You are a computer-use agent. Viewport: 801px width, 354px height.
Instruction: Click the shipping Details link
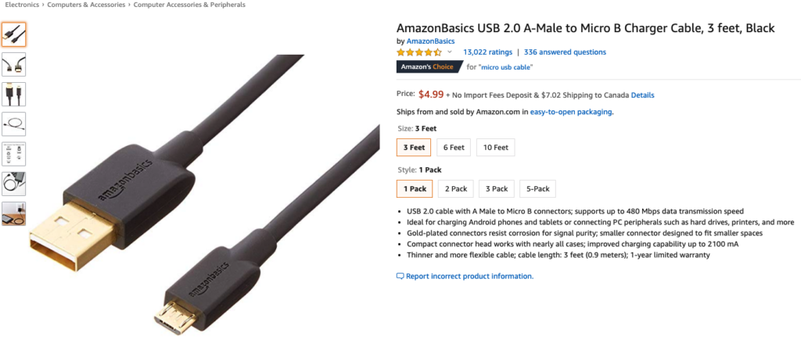[x=642, y=95]
